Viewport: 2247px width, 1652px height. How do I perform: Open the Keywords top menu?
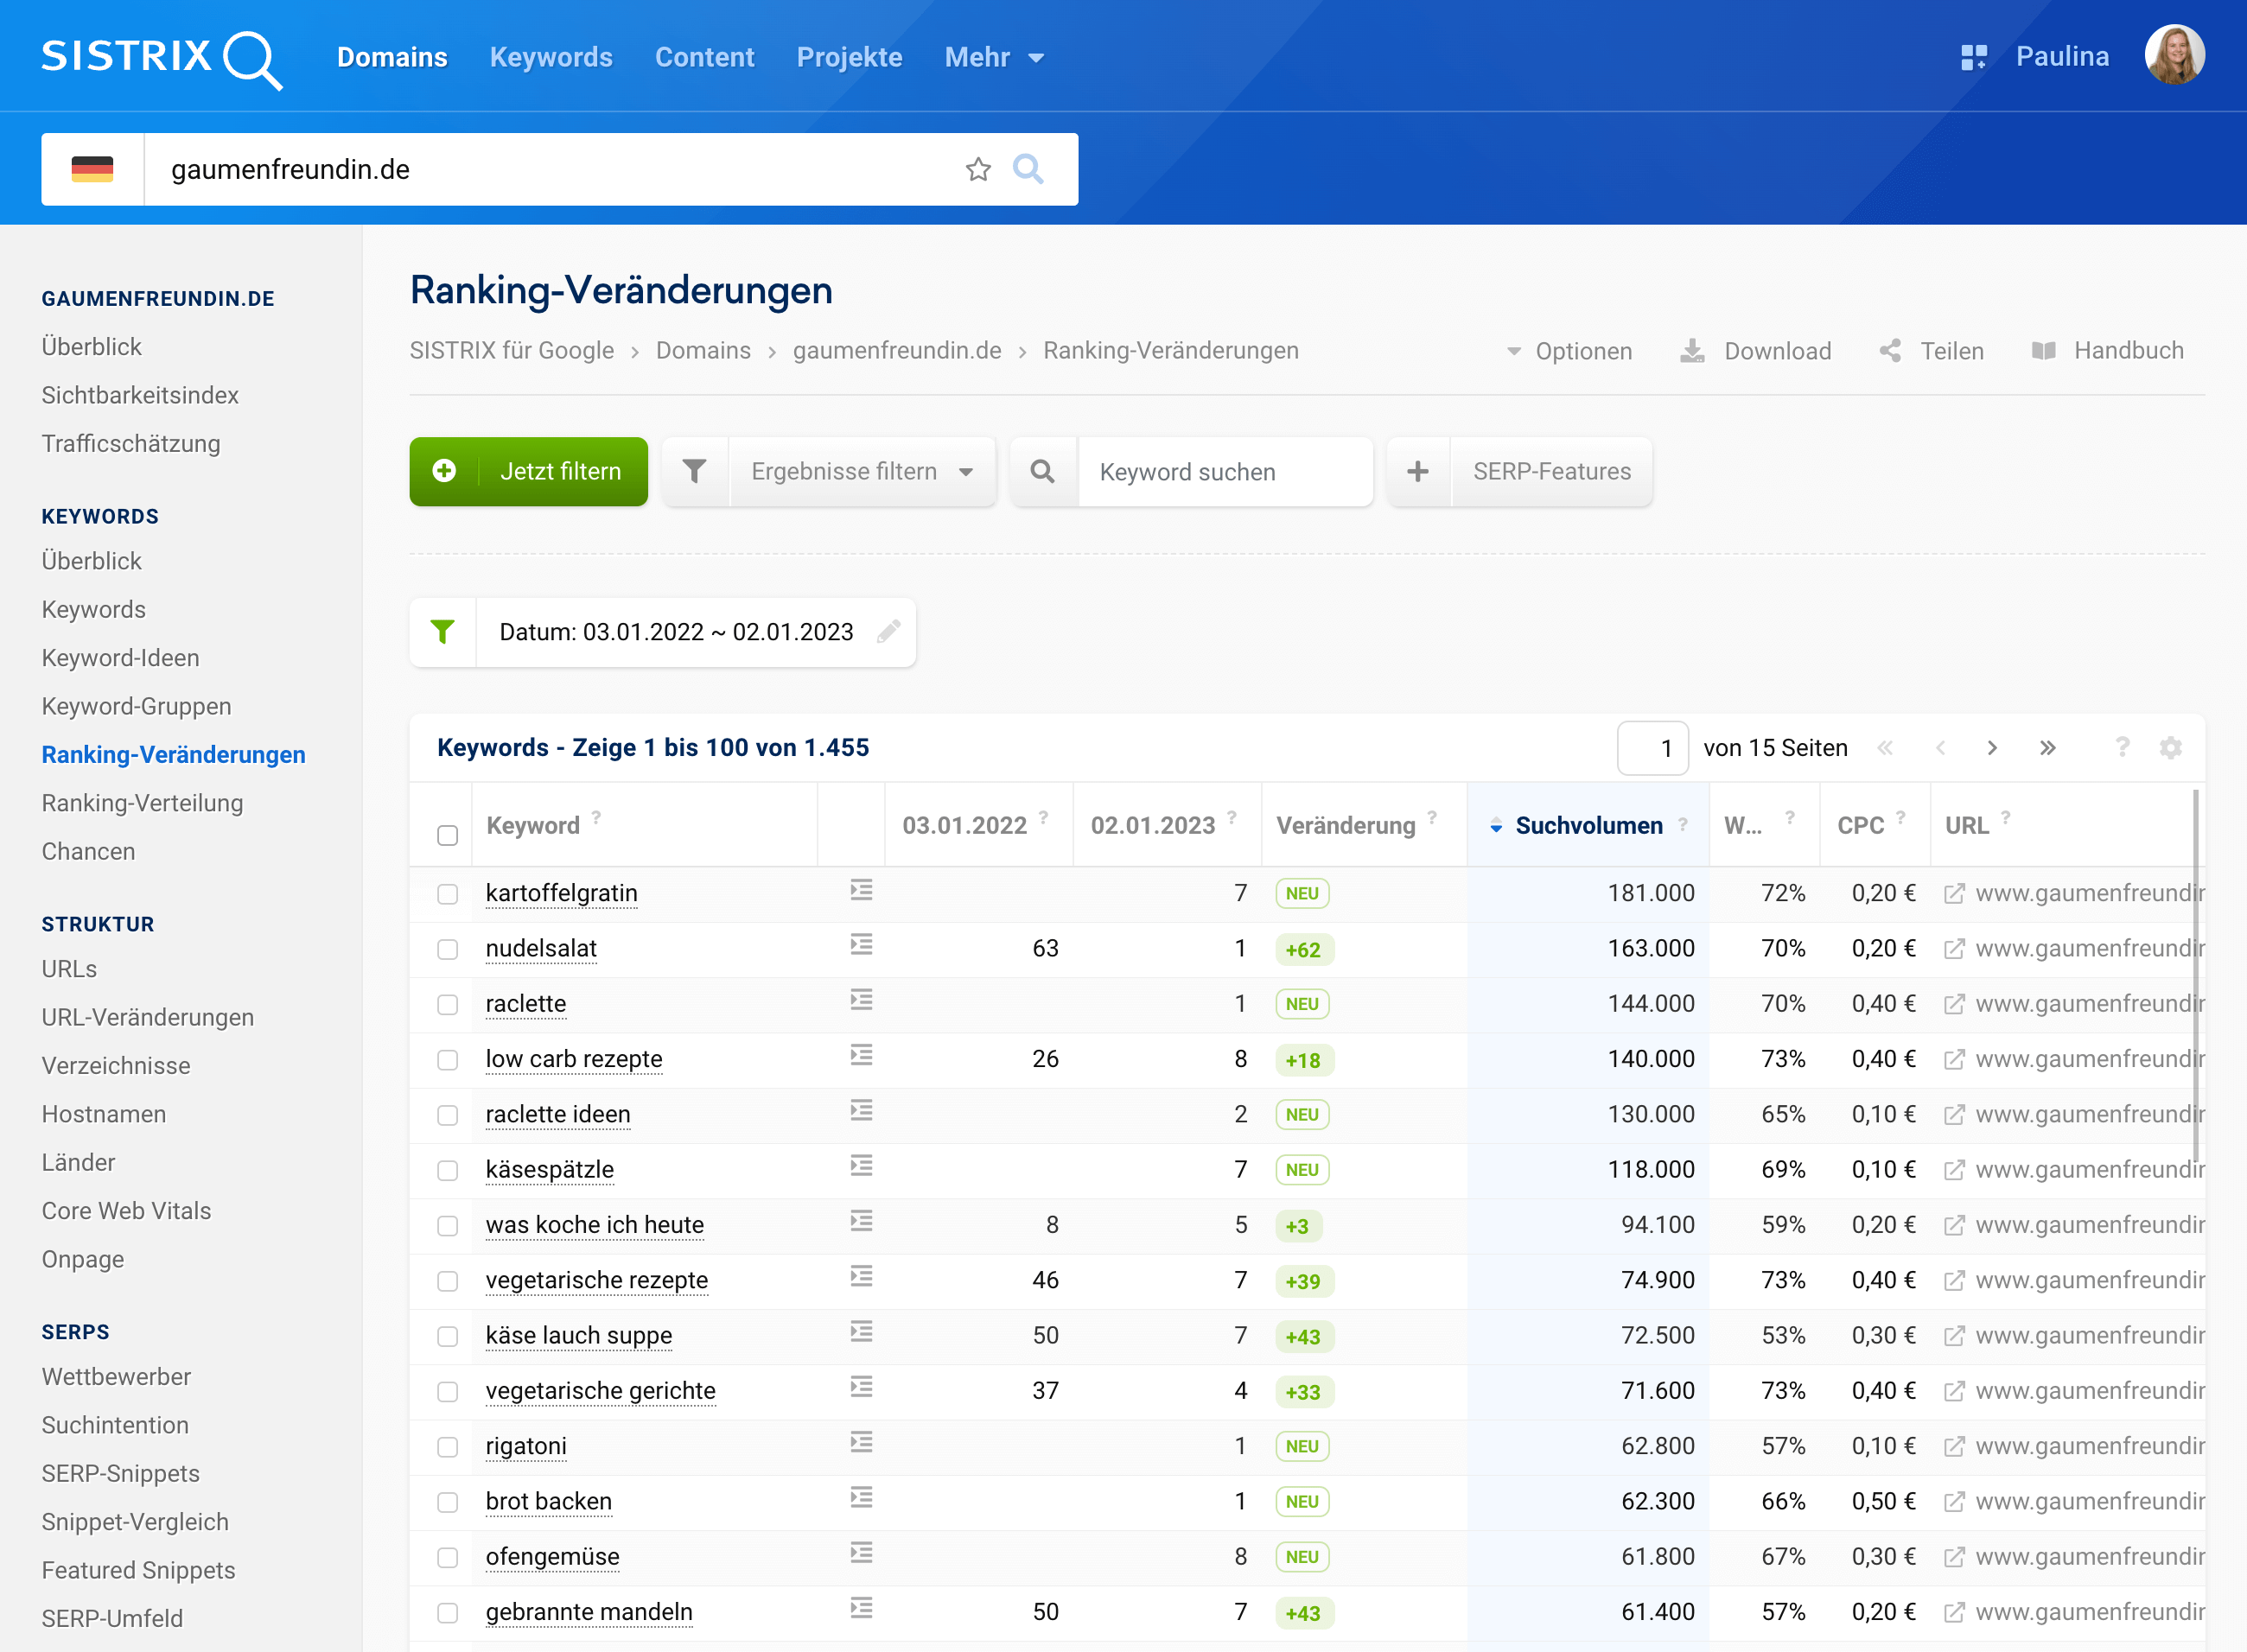(x=551, y=57)
